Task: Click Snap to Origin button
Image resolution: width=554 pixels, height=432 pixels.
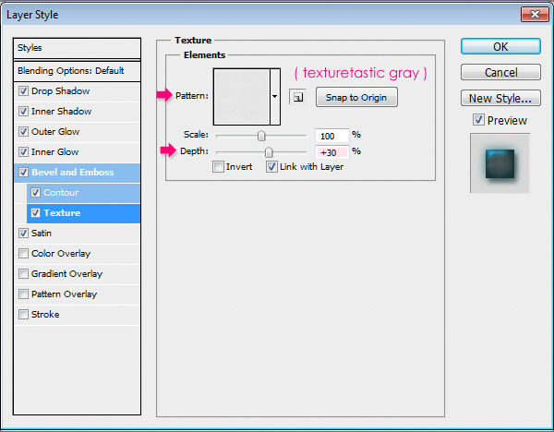Action: click(356, 97)
